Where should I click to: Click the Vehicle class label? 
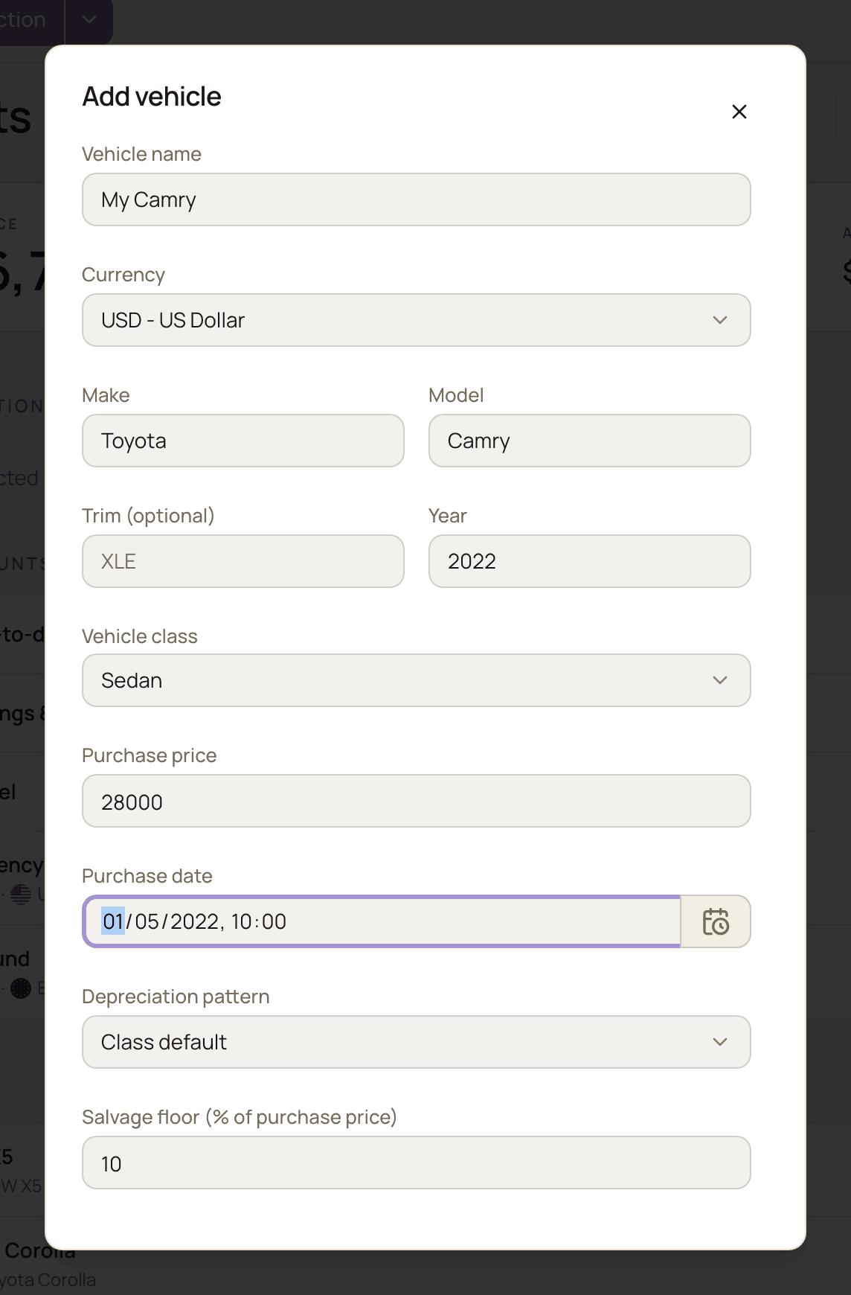pyautogui.click(x=140, y=636)
